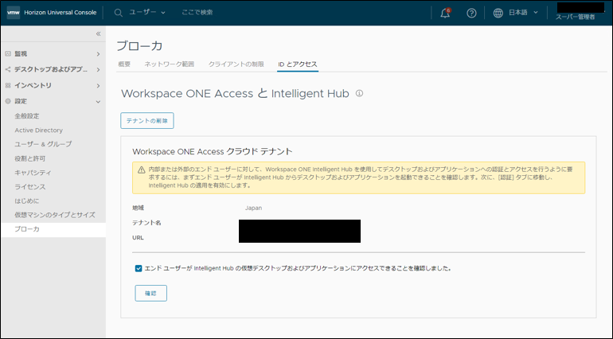Collapse the sidebar with double chevron icon

pos(98,33)
